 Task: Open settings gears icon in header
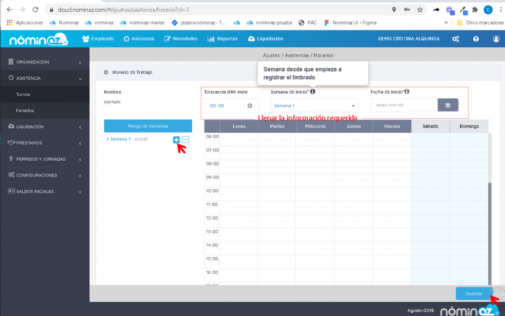[455, 39]
